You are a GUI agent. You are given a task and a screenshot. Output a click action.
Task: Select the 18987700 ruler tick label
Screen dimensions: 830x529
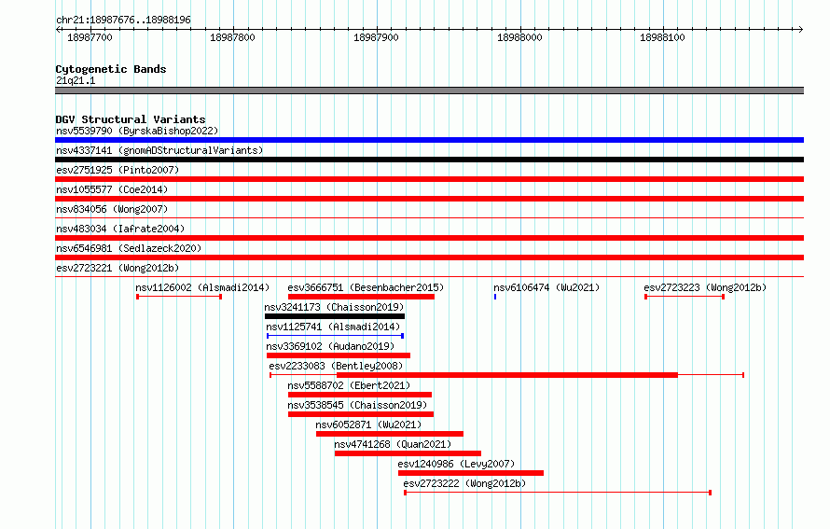(90, 37)
